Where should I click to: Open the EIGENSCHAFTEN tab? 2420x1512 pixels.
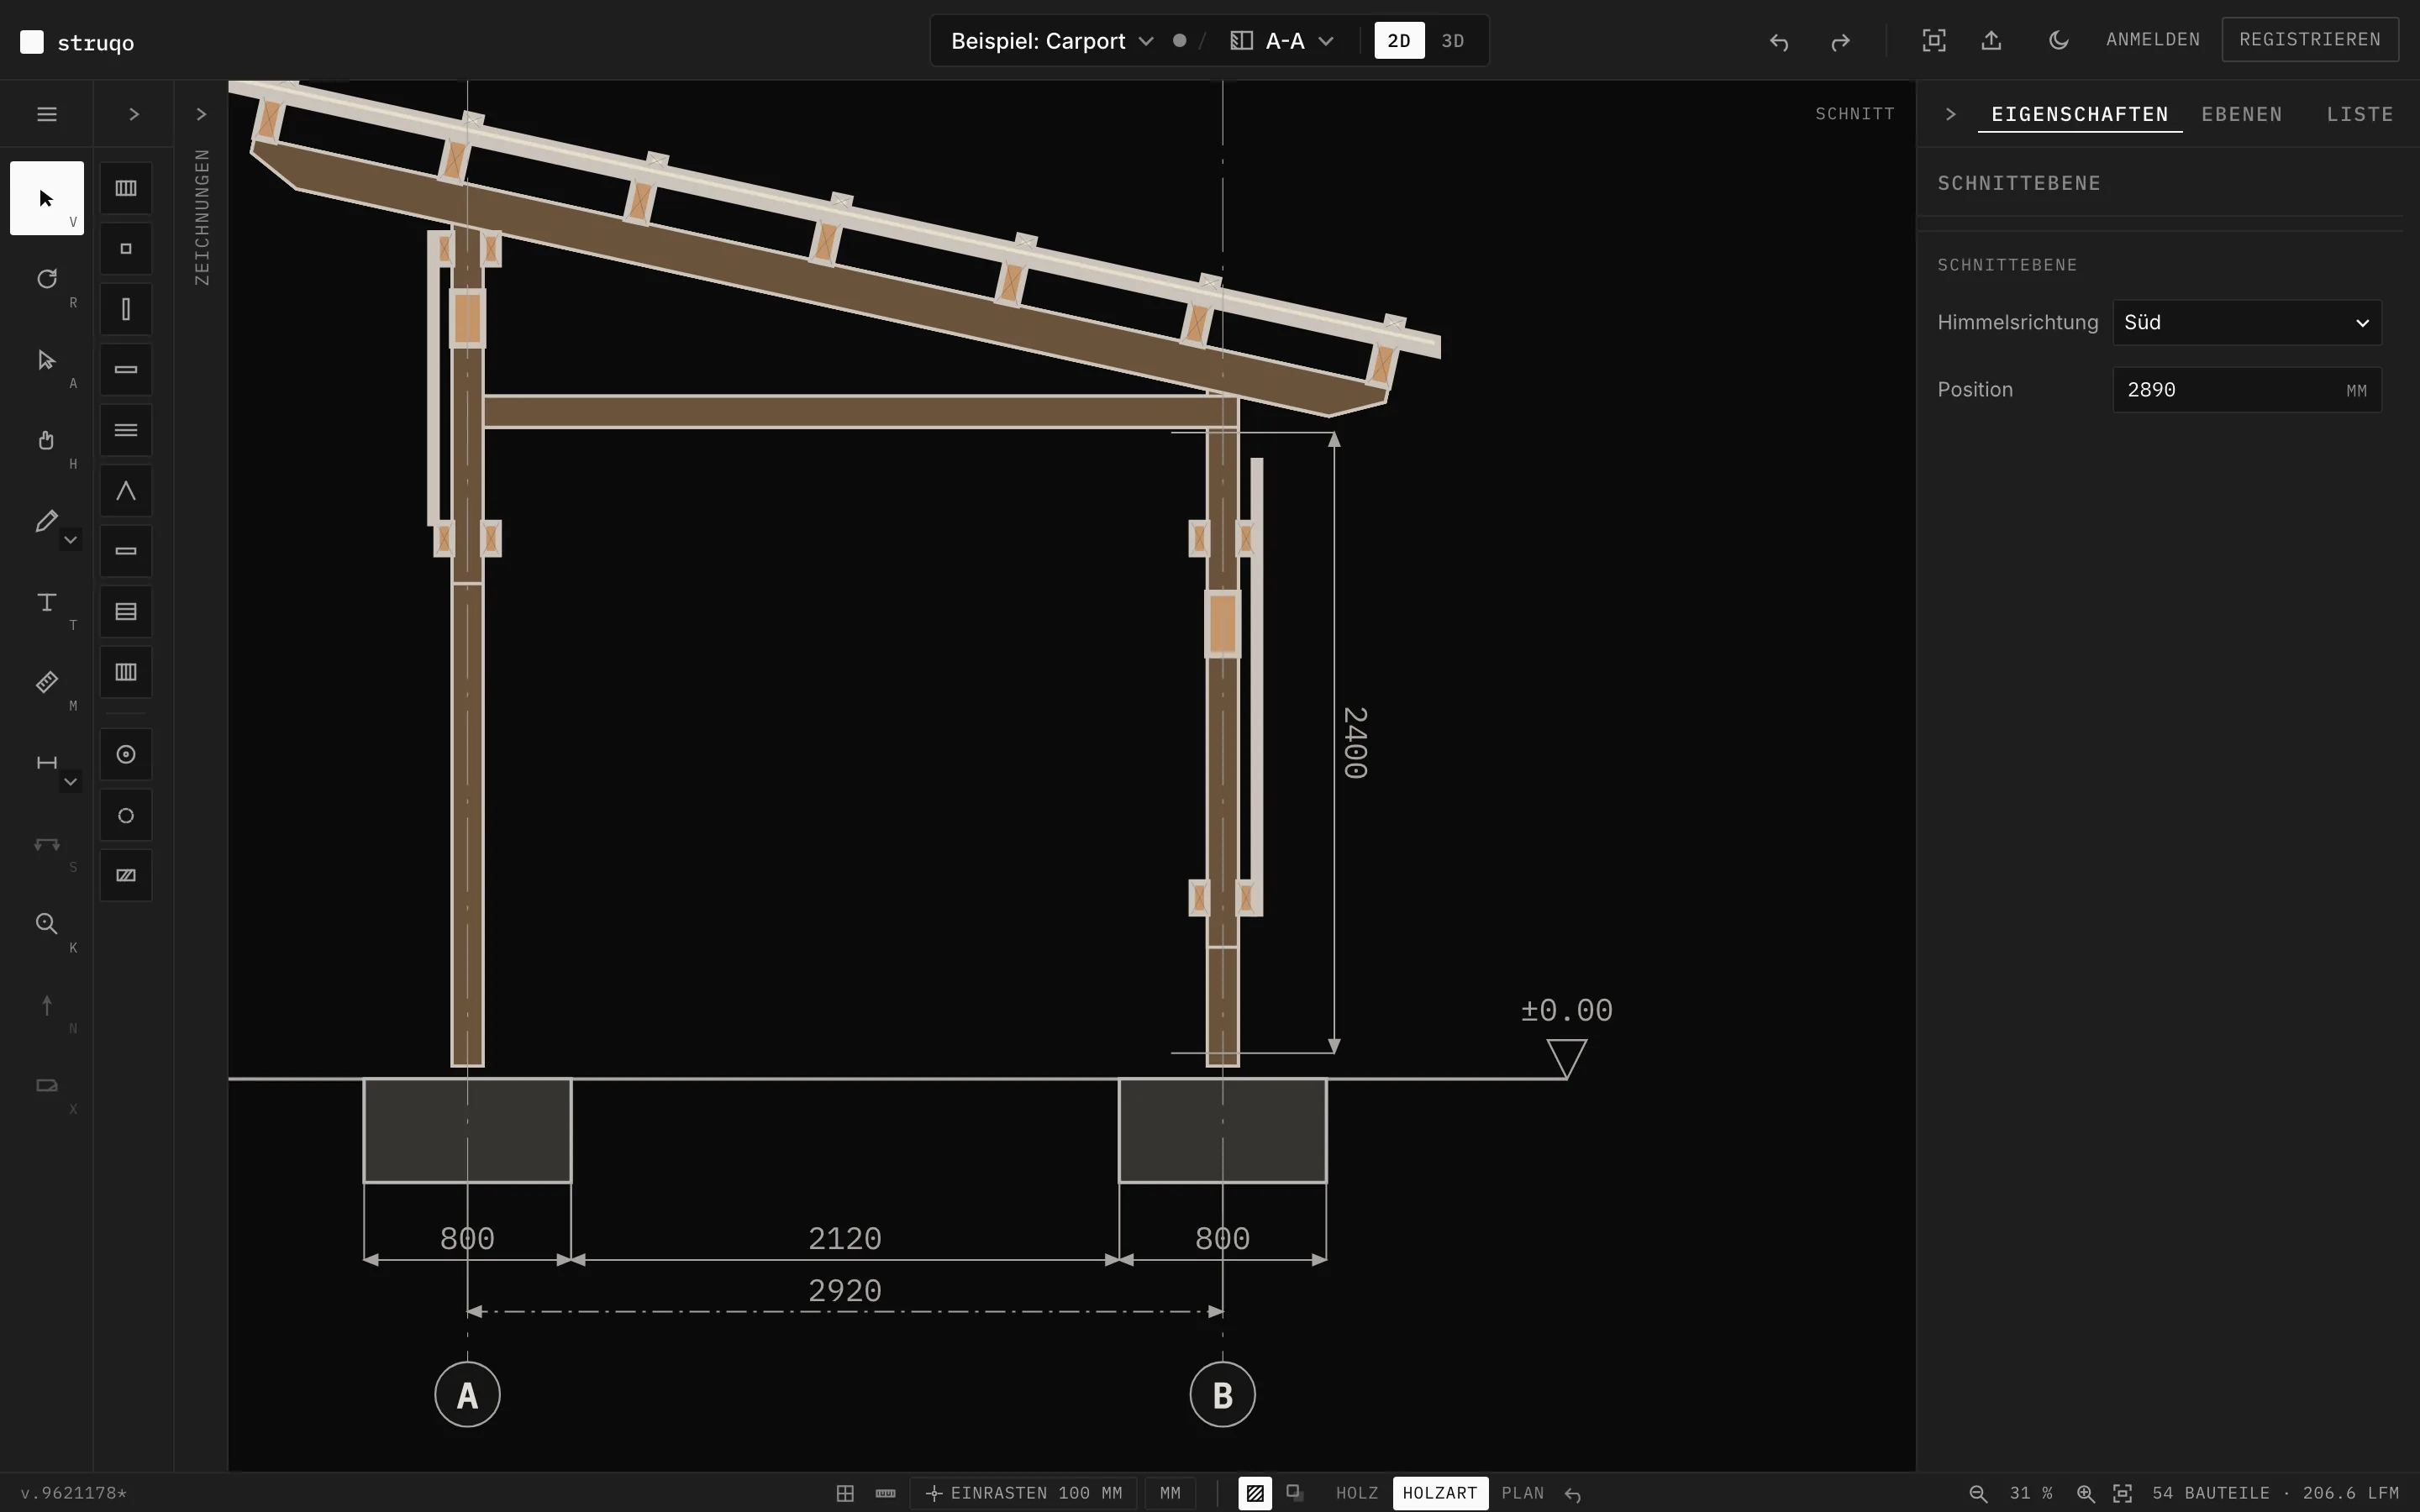(2079, 114)
